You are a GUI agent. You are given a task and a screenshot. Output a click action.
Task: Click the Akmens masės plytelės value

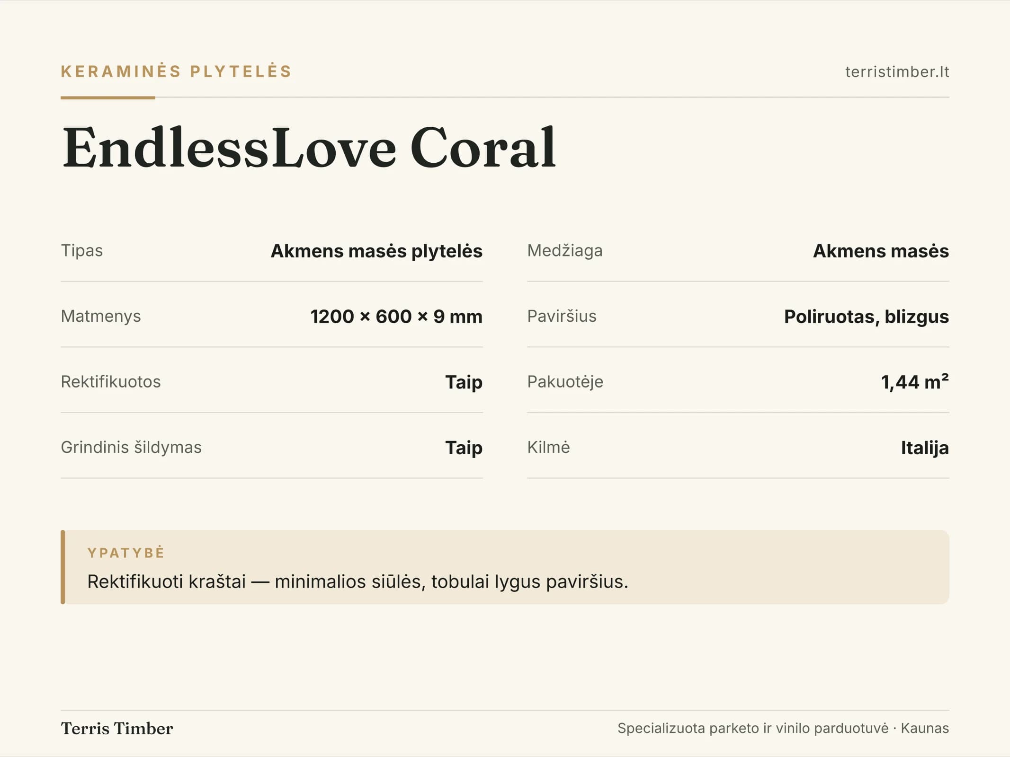point(376,251)
